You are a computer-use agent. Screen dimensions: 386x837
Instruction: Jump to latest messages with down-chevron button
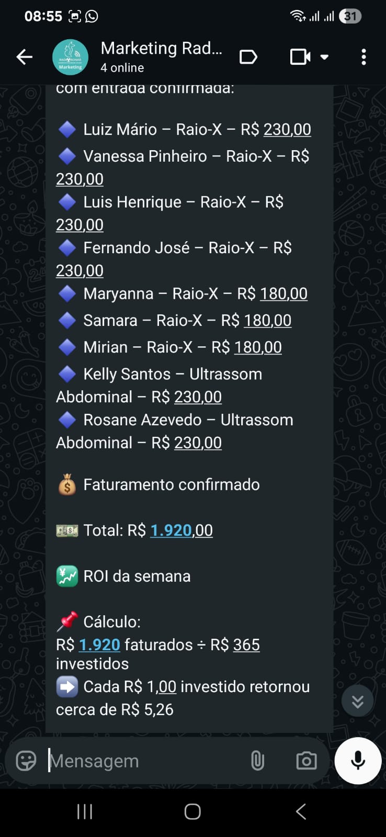[x=357, y=701]
